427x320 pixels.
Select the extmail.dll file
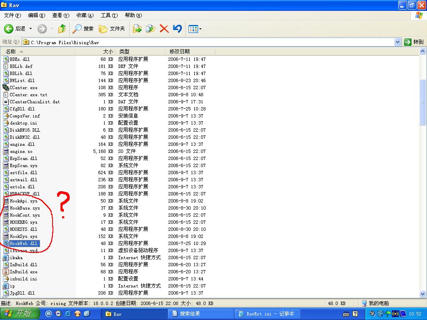point(23,180)
